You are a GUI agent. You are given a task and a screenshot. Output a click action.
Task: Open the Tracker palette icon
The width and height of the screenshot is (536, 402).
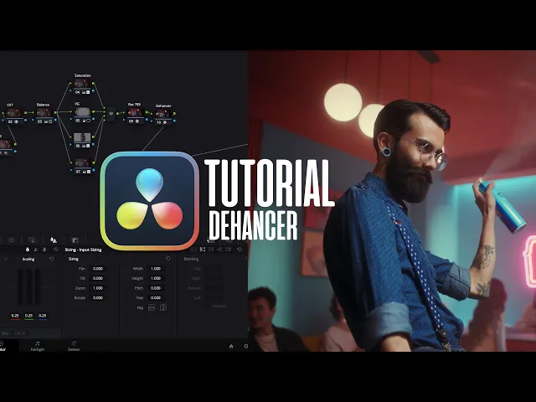coord(11,240)
